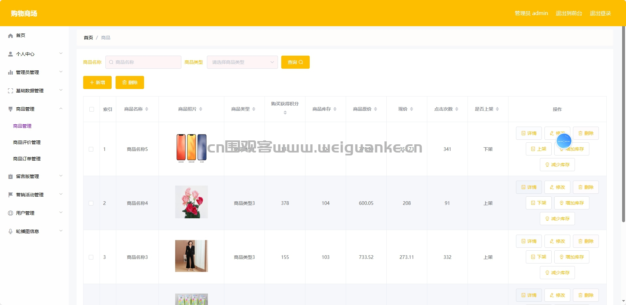Focus the 商品名称 search input
This screenshot has width=626, height=305.
(x=143, y=62)
